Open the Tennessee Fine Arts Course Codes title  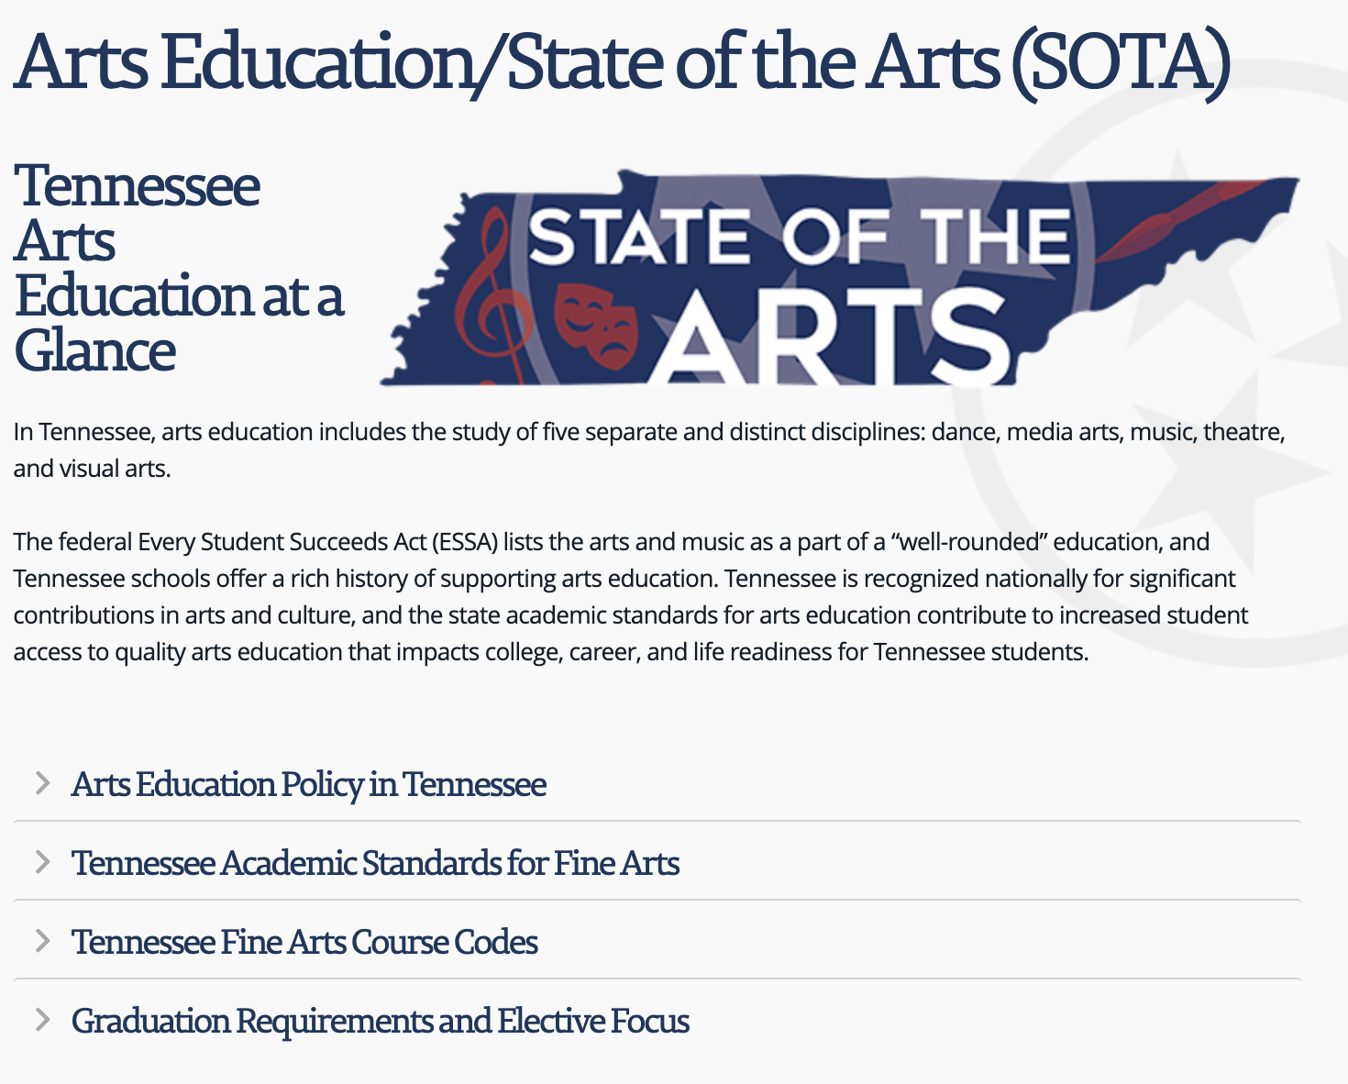coord(305,942)
